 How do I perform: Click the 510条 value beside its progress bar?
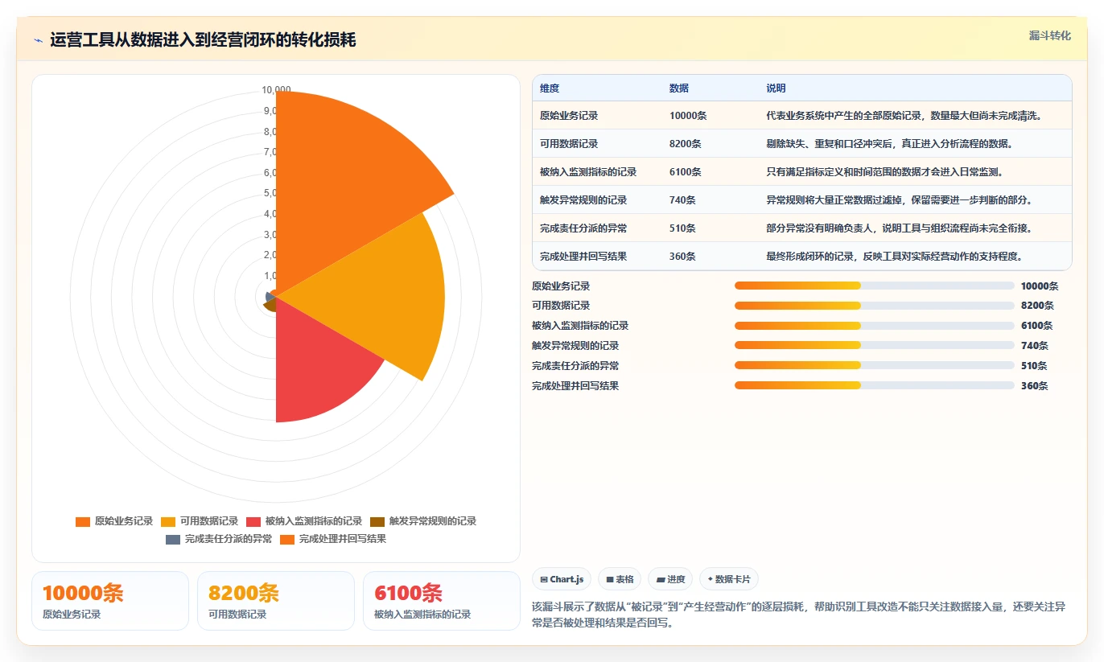coord(1034,366)
